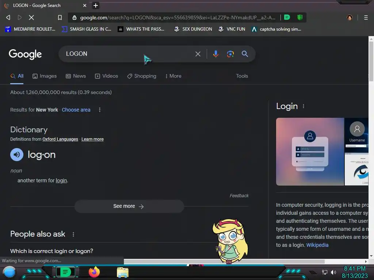
Task: Open the pink login form image
Action: point(310,151)
